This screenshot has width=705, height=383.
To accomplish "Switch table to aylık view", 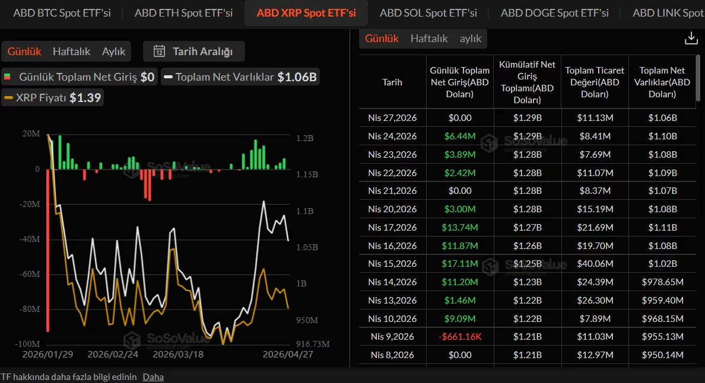I will click(471, 39).
